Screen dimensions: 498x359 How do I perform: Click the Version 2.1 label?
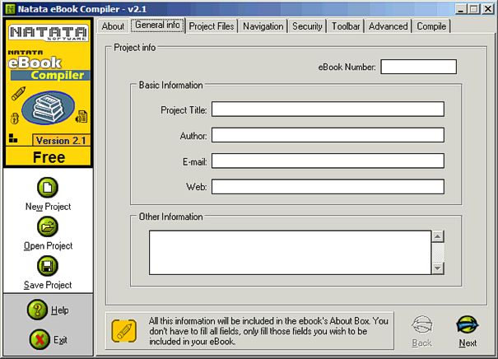(61, 141)
